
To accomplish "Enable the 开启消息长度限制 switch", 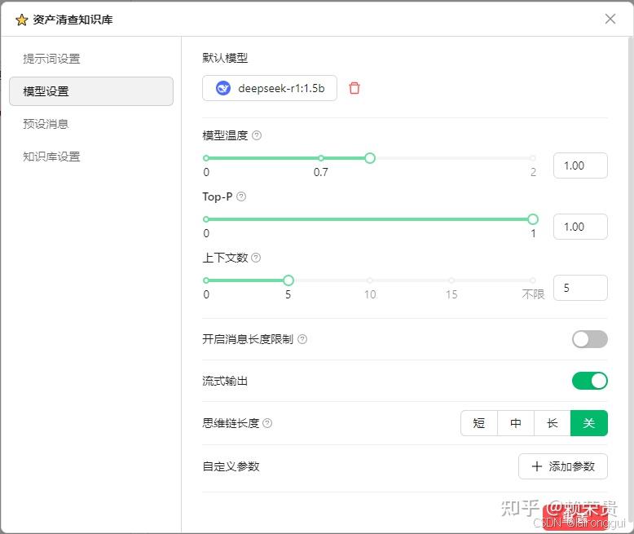I will pyautogui.click(x=589, y=339).
